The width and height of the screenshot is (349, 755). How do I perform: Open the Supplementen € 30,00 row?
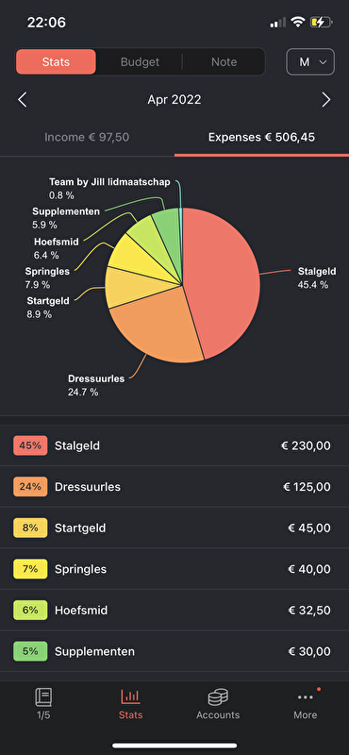click(174, 651)
